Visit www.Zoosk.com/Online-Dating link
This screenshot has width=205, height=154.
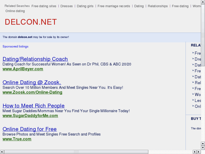pyautogui.click(x=32, y=92)
